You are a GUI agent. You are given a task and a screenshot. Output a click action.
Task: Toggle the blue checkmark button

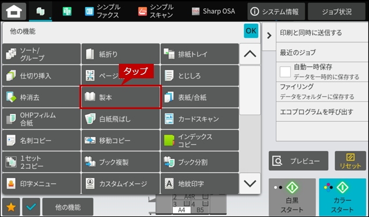click(x=31, y=207)
